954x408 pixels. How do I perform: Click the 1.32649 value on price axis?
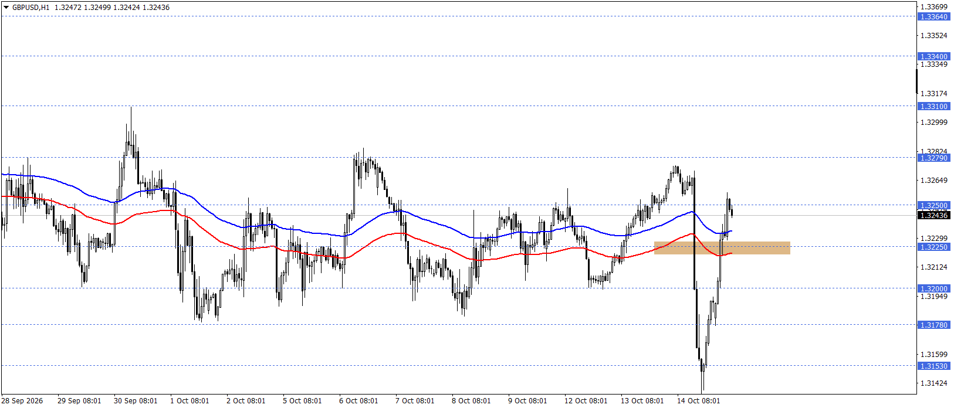click(x=933, y=181)
